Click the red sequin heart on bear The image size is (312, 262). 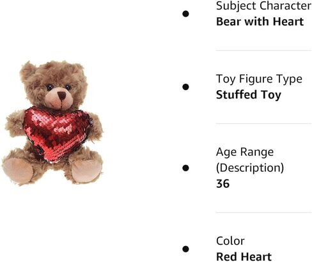click(58, 134)
